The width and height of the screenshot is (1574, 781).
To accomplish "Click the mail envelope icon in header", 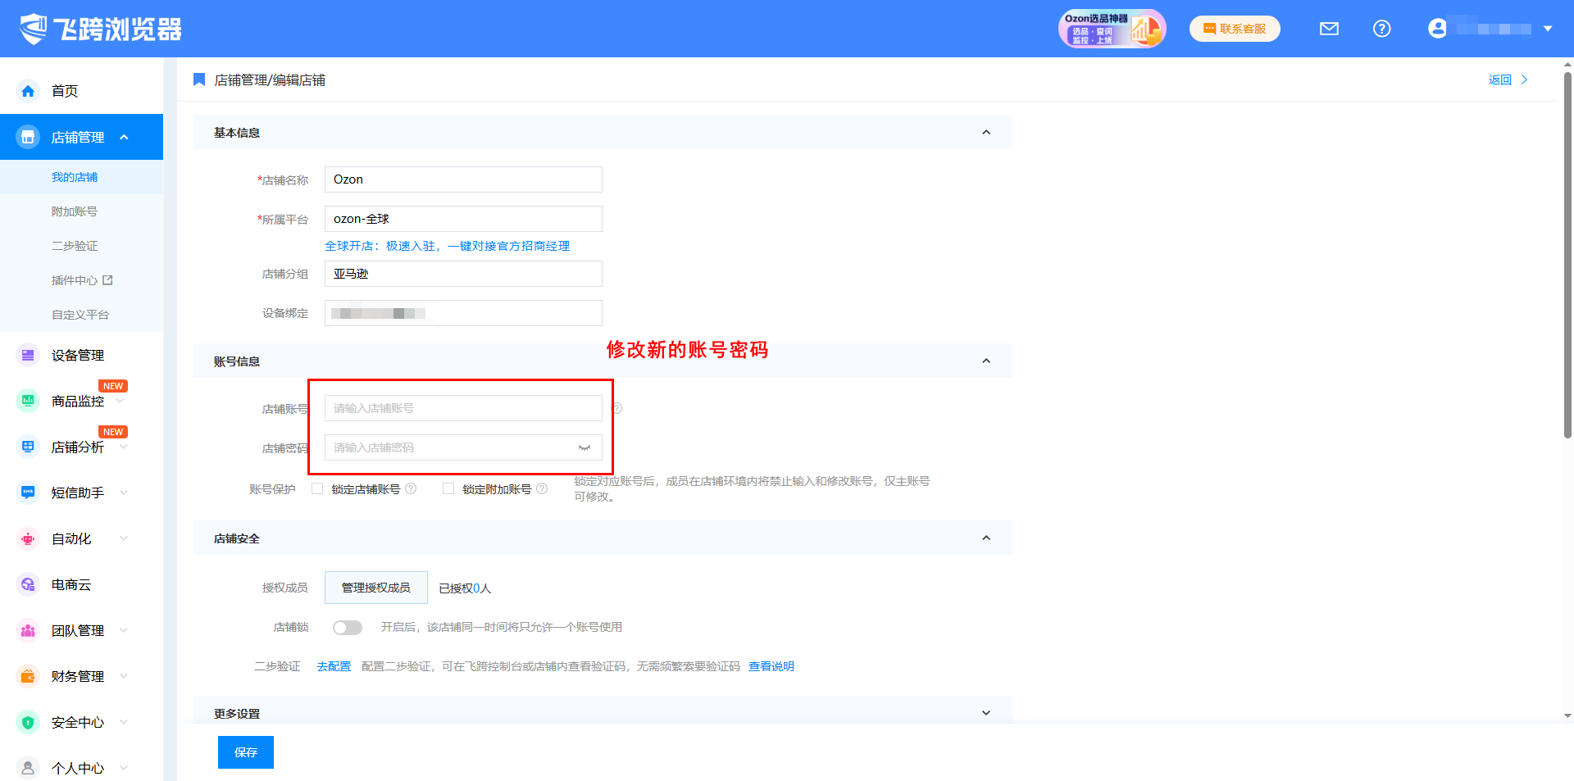I will point(1329,29).
